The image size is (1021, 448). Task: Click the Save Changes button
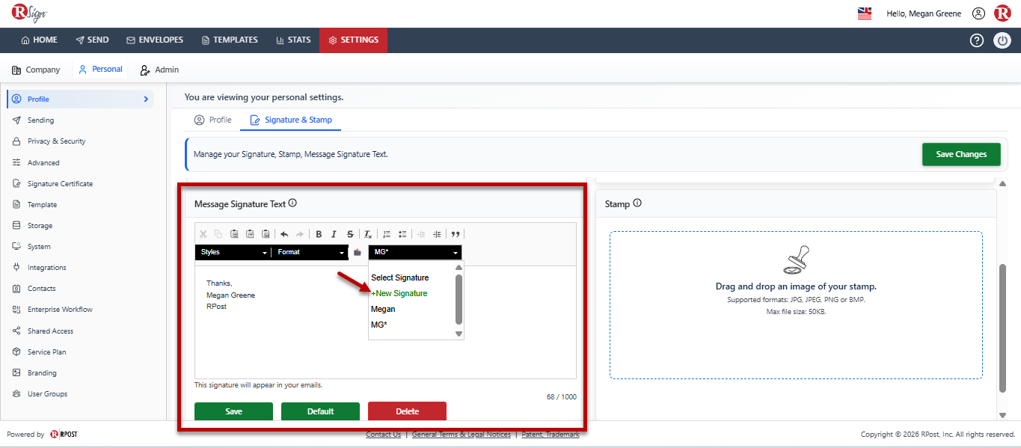[961, 154]
